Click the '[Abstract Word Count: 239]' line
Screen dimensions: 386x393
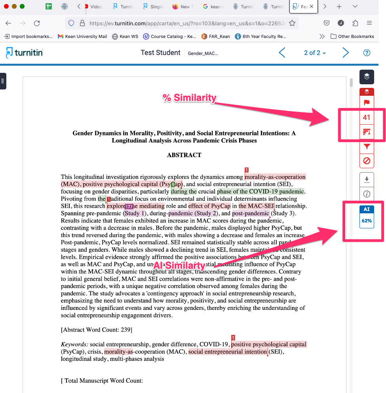tap(97, 330)
